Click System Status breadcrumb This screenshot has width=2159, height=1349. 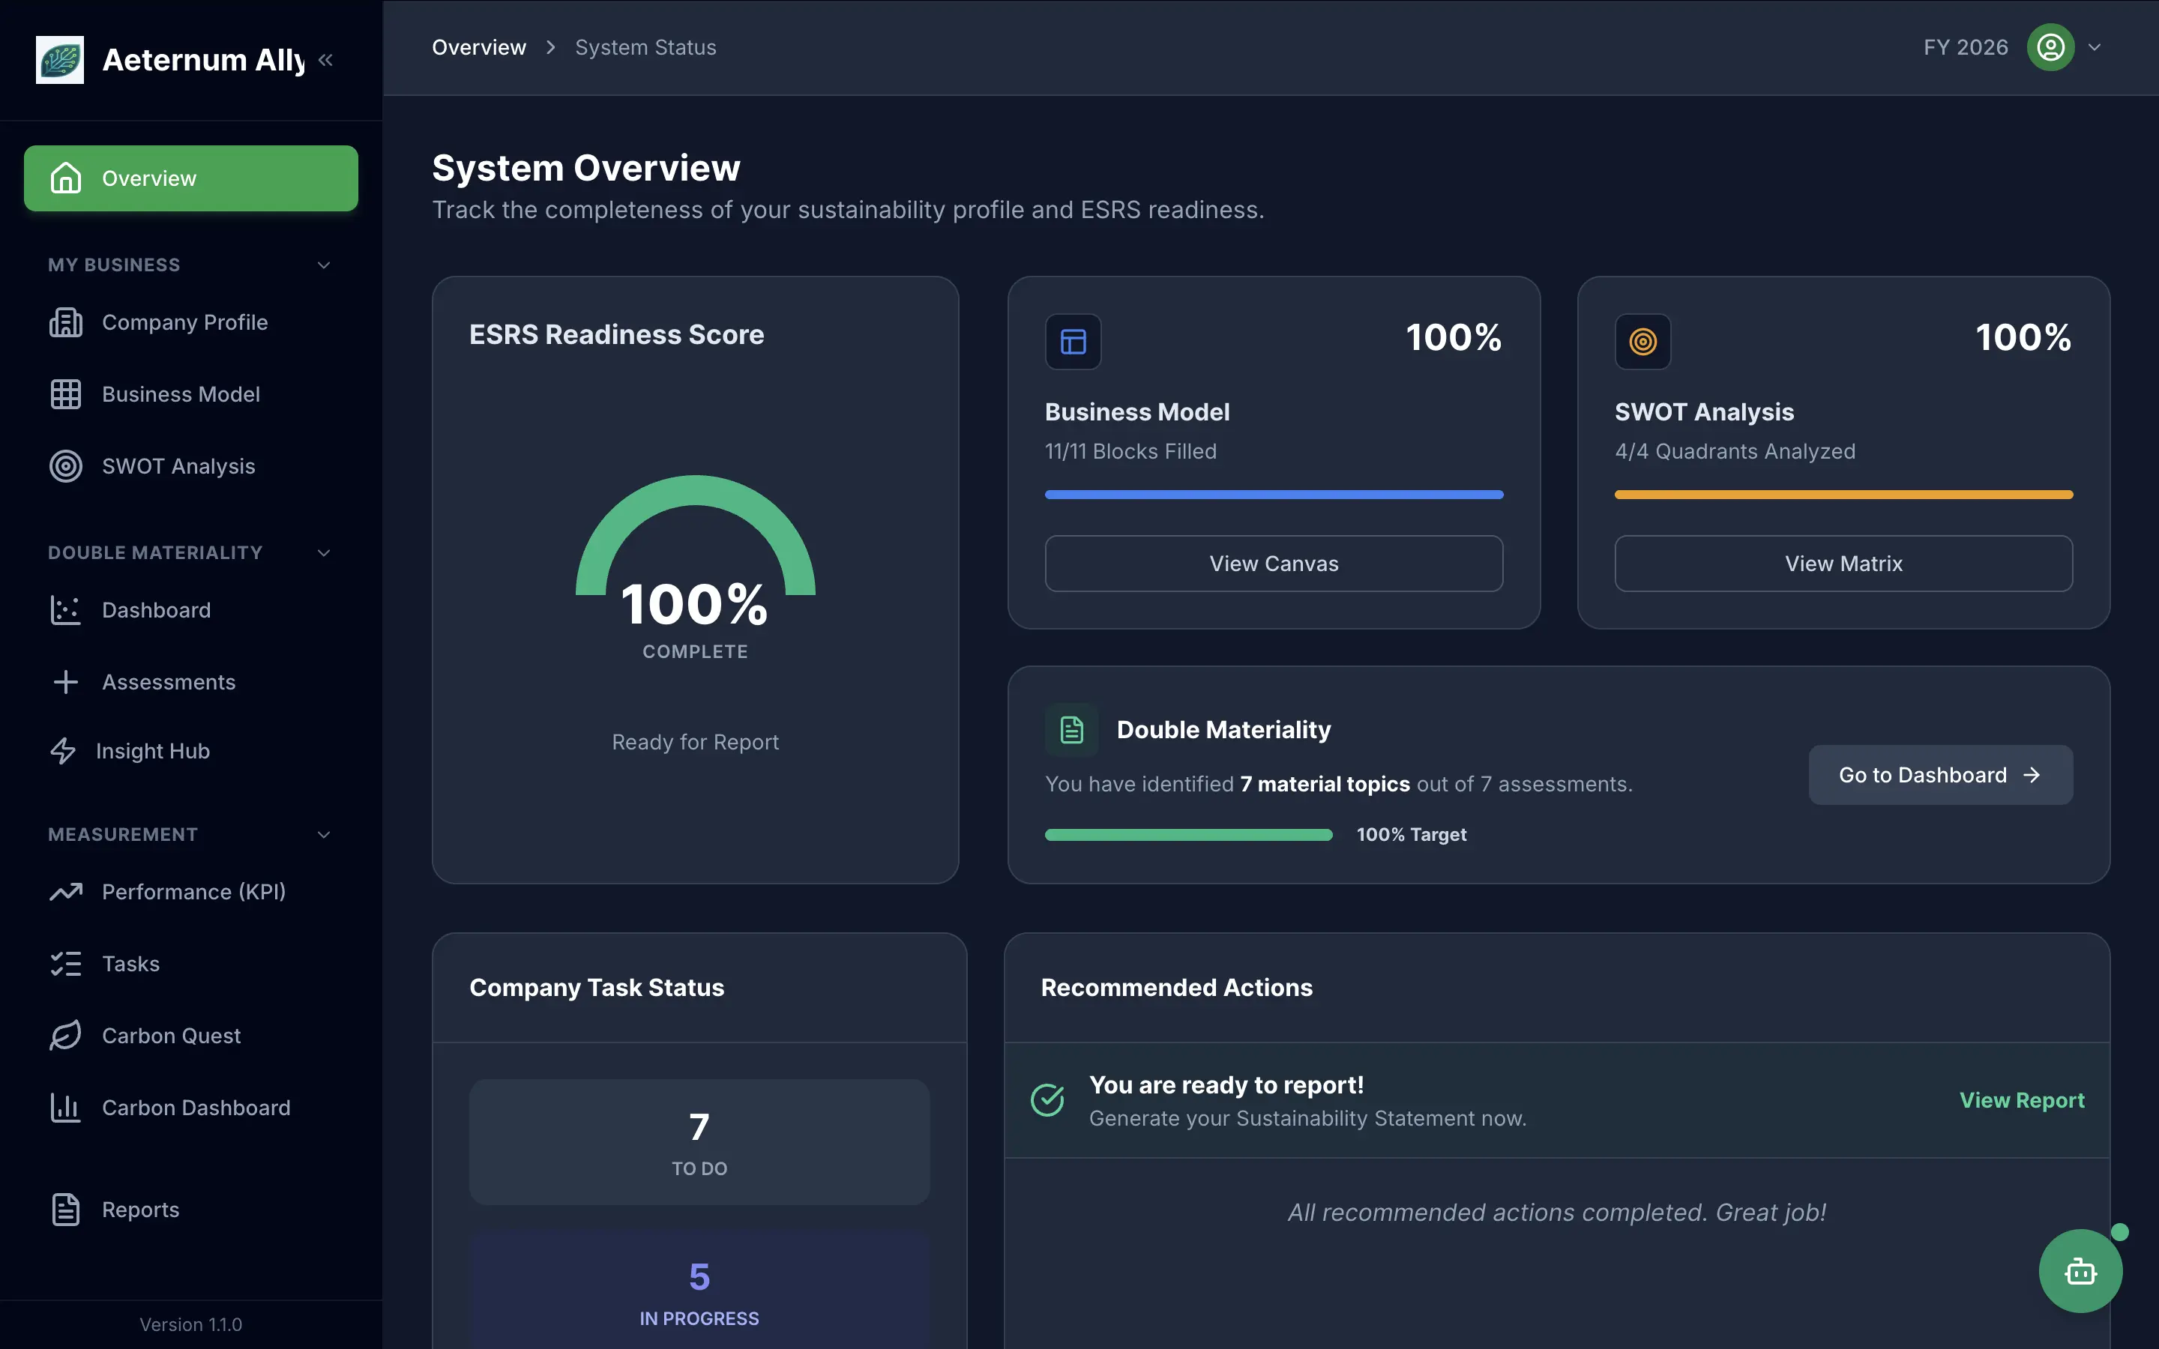646,47
